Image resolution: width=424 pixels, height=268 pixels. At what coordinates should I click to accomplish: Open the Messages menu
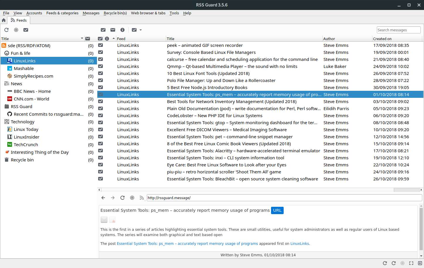[x=91, y=13]
